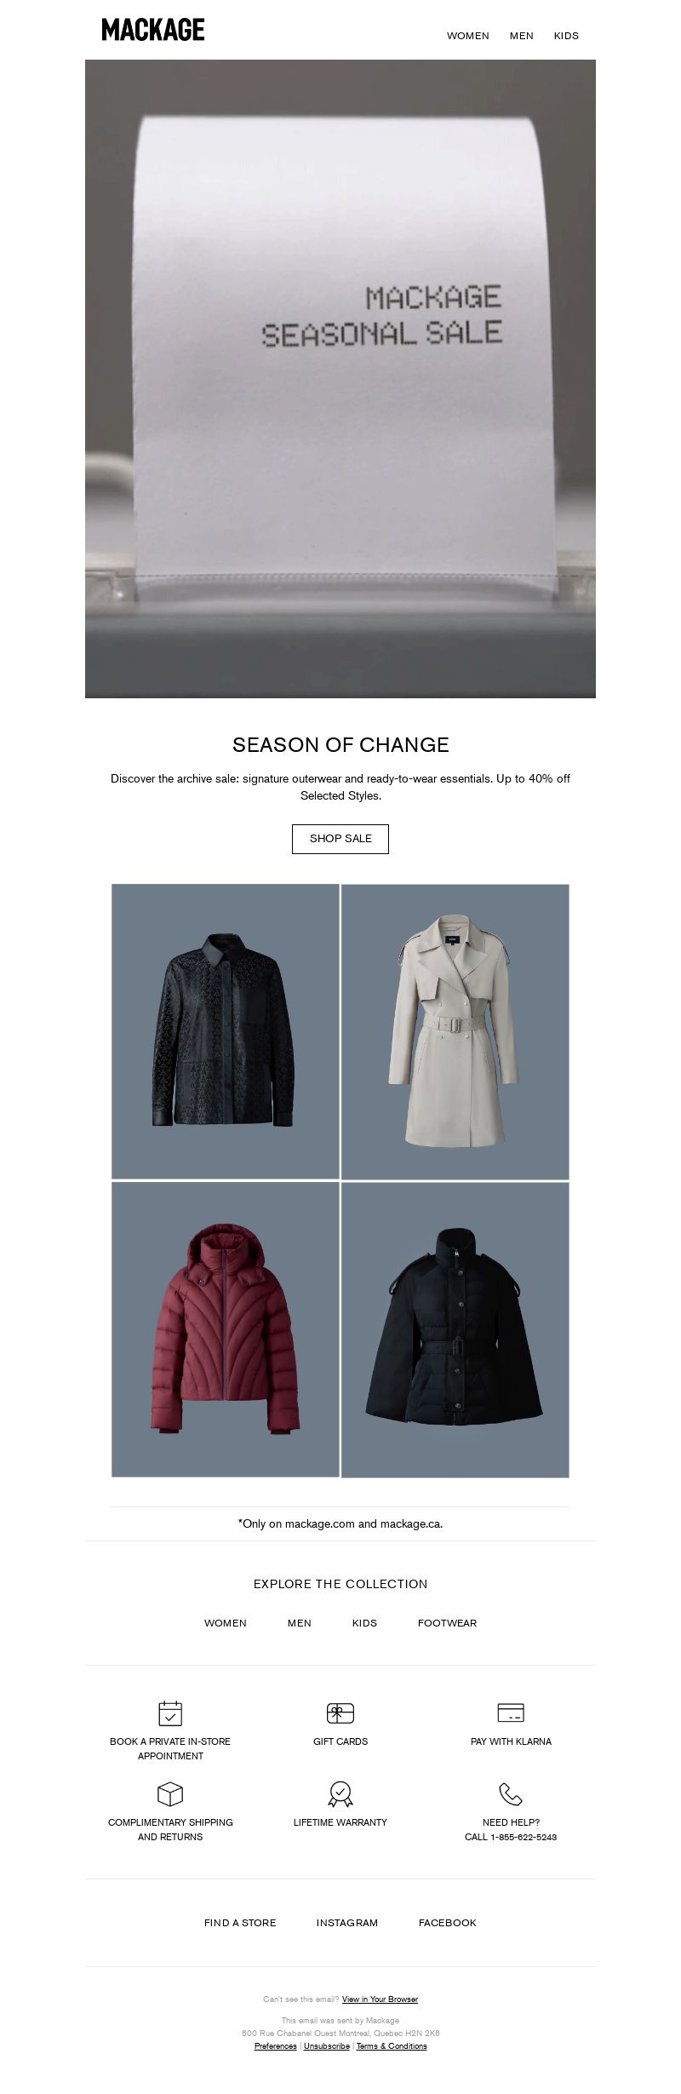Viewport: 681px width, 2094px height.
Task: Select Footwear under Explore the Collection
Action: coord(447,1623)
